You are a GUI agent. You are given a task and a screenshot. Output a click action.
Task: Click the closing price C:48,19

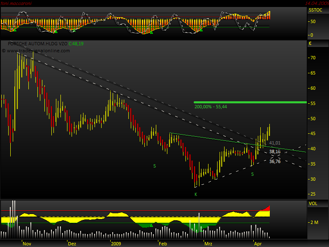coord(76,44)
